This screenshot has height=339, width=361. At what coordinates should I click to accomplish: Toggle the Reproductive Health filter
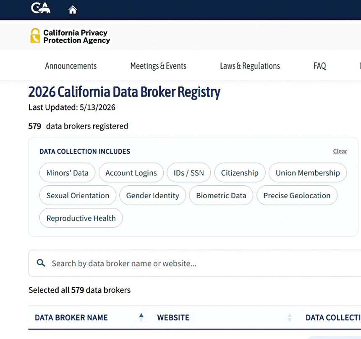click(x=81, y=218)
